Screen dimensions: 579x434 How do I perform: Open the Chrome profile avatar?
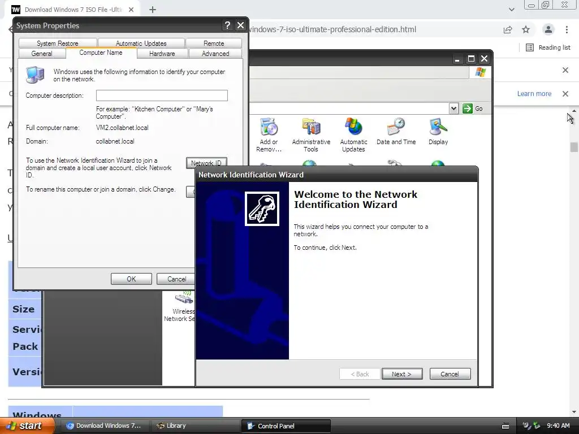pos(548,29)
